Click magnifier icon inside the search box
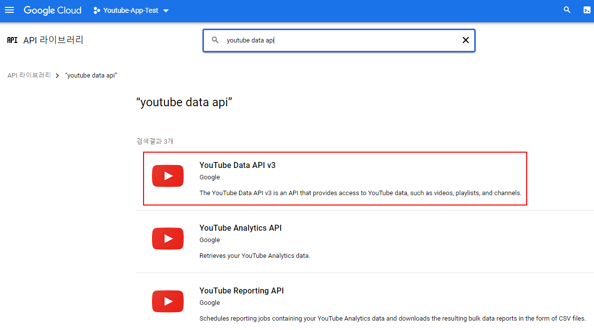 tap(215, 40)
